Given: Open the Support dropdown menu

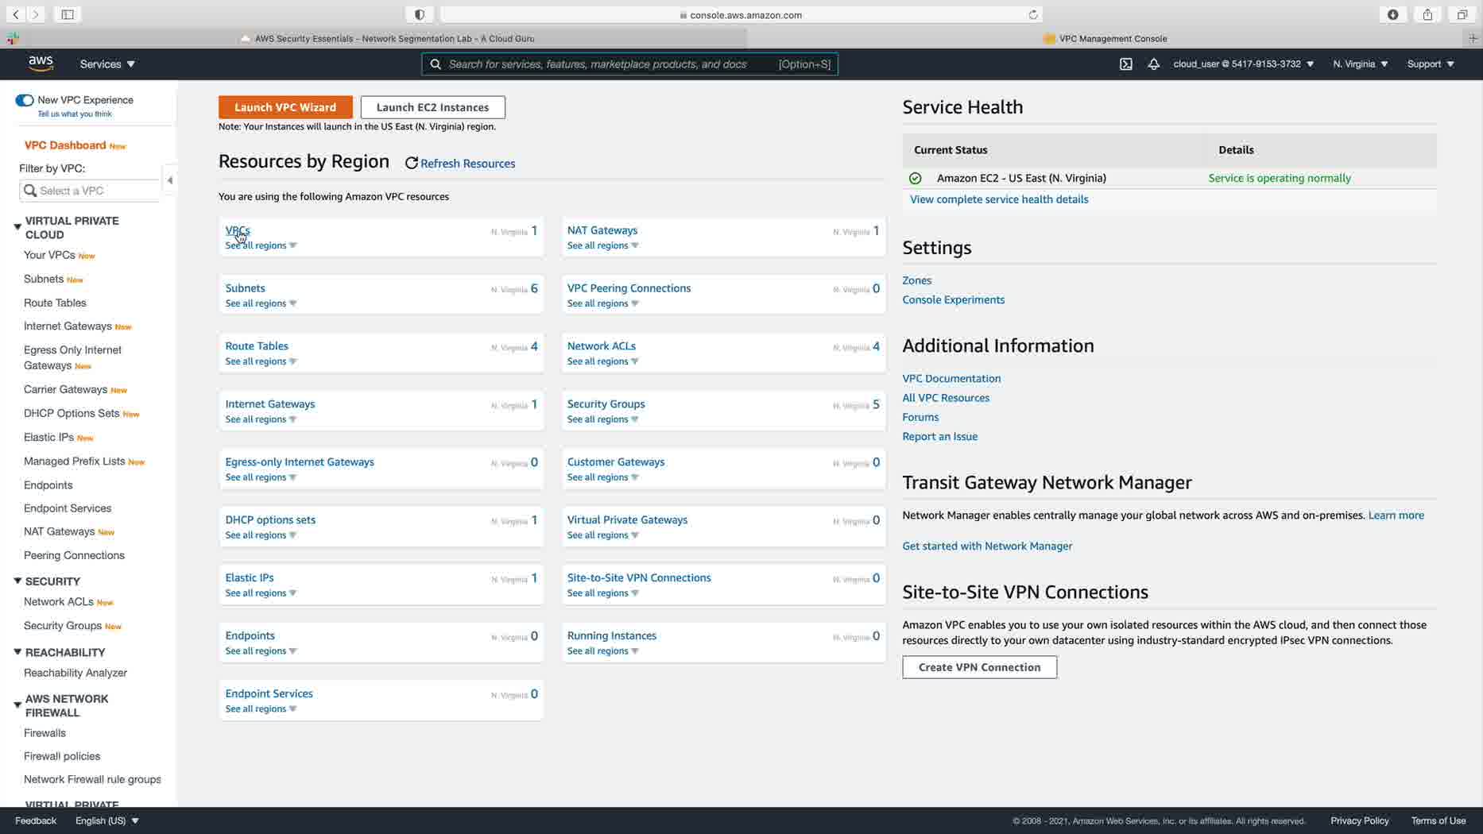Looking at the screenshot, I should (1430, 64).
